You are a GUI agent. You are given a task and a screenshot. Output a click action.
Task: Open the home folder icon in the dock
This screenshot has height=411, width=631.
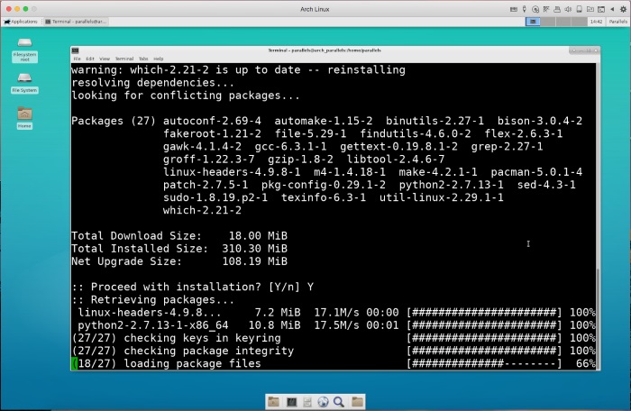pyautogui.click(x=274, y=402)
